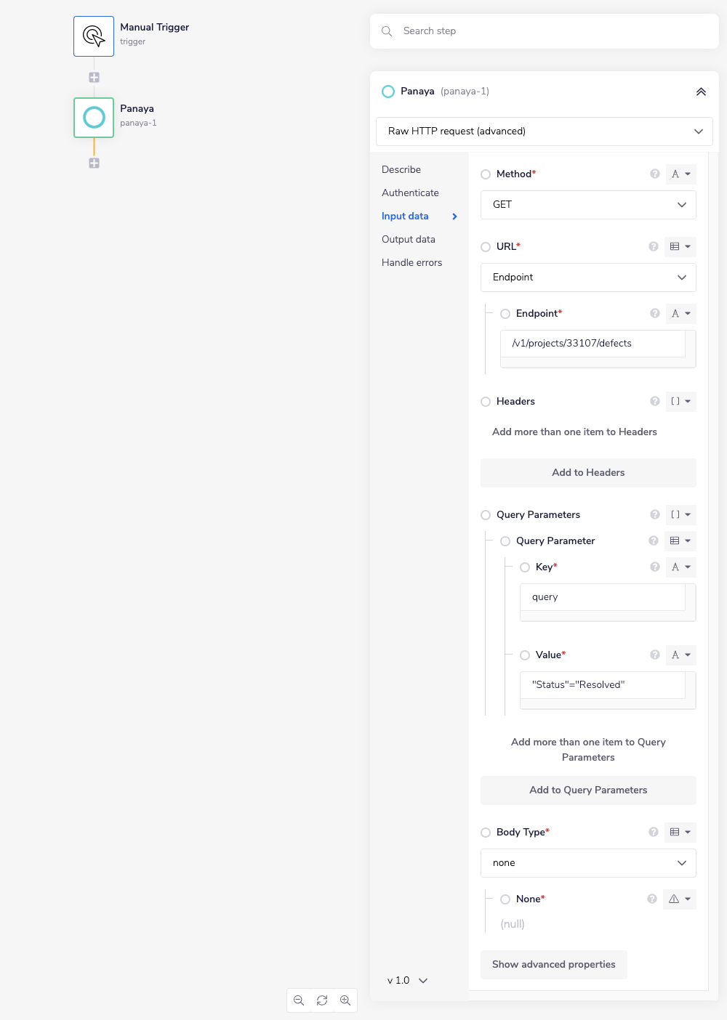Click the zoom in magnifier icon
This screenshot has width=727, height=1020.
(345, 1000)
